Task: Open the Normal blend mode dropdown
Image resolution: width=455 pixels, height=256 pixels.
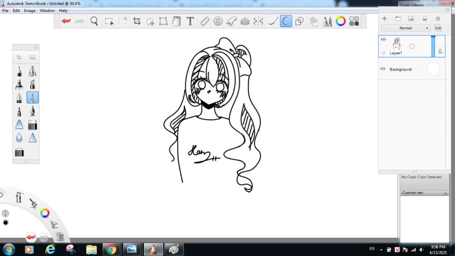Action: 405,28
